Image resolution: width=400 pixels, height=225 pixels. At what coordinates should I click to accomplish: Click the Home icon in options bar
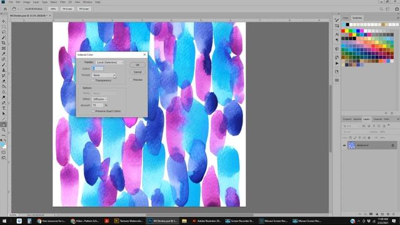tap(5, 9)
